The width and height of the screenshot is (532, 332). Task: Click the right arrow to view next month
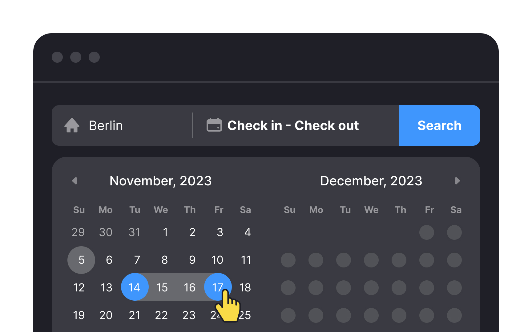(458, 181)
